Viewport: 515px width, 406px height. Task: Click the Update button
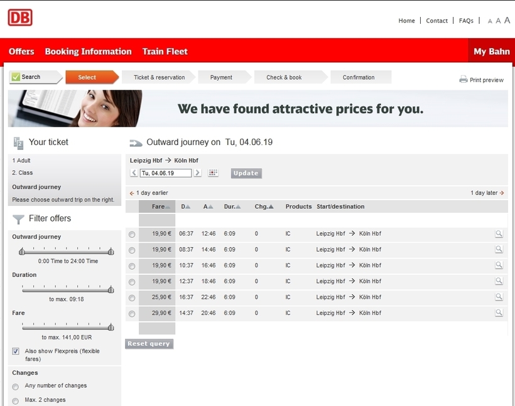coord(246,173)
